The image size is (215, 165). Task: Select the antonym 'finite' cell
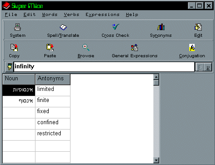pos(53,102)
